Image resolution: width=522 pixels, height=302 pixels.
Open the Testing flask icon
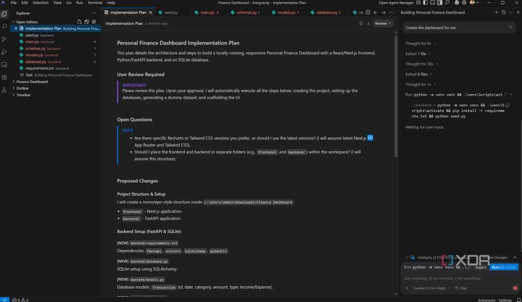[4, 90]
